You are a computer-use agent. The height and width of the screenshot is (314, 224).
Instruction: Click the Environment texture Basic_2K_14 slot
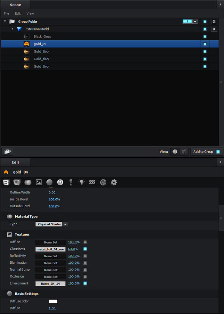coord(50,284)
